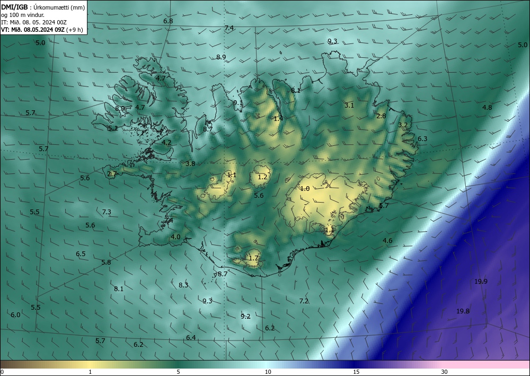The height and width of the screenshot is (376, 530).
Task: Click the 'IT: Mið. 08. 05. 2024 00Z' line
Action: tap(34, 22)
